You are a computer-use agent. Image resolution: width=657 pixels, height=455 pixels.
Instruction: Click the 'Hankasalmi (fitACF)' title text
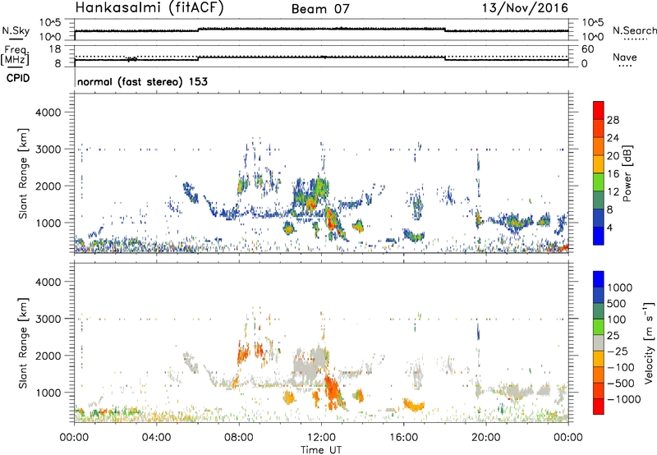tap(149, 8)
